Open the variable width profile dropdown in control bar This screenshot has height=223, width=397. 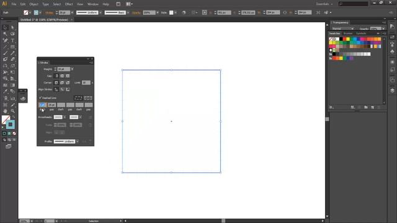(100, 12)
